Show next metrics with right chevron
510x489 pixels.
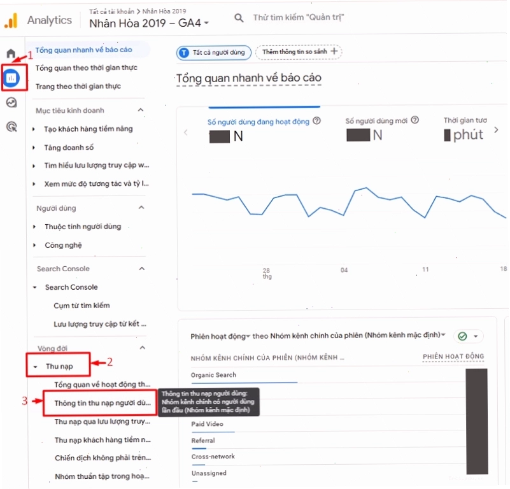point(496,130)
